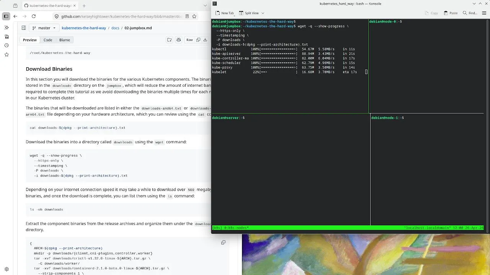The image size is (490, 275).
Task: Click tmux session label [k8s]
Action: (x=217, y=228)
